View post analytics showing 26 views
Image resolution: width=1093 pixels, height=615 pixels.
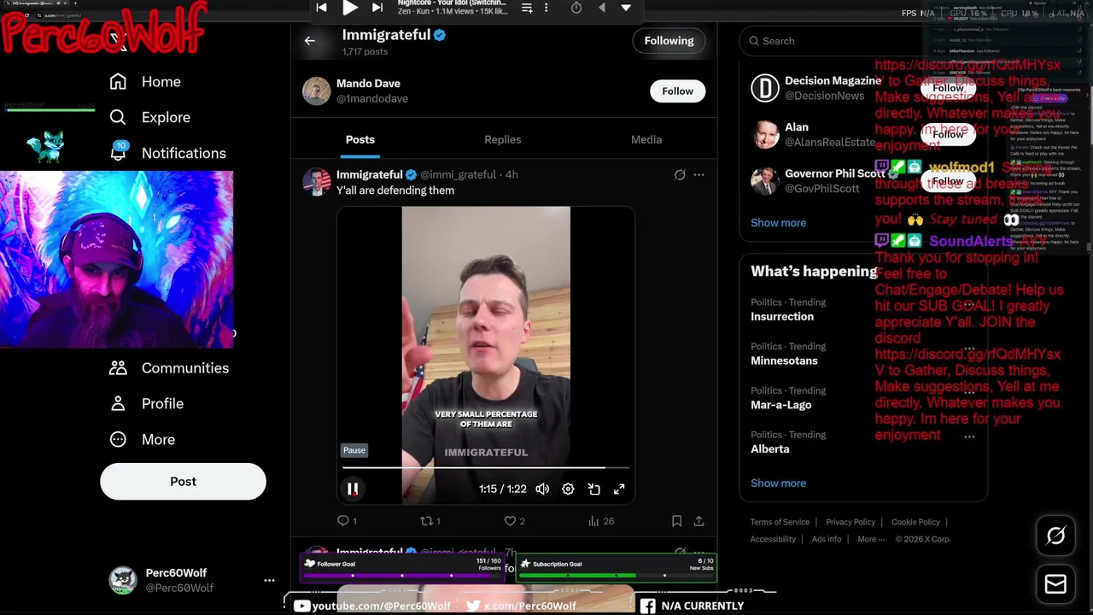point(601,521)
